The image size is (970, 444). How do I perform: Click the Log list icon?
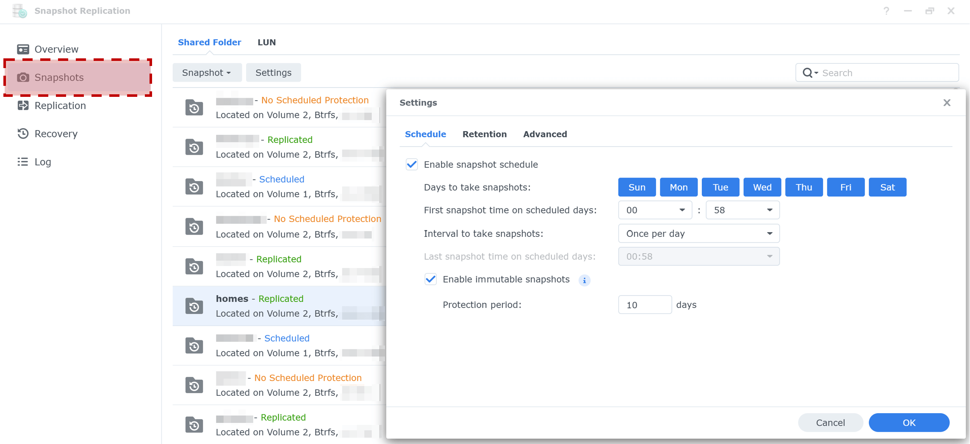[x=23, y=162]
